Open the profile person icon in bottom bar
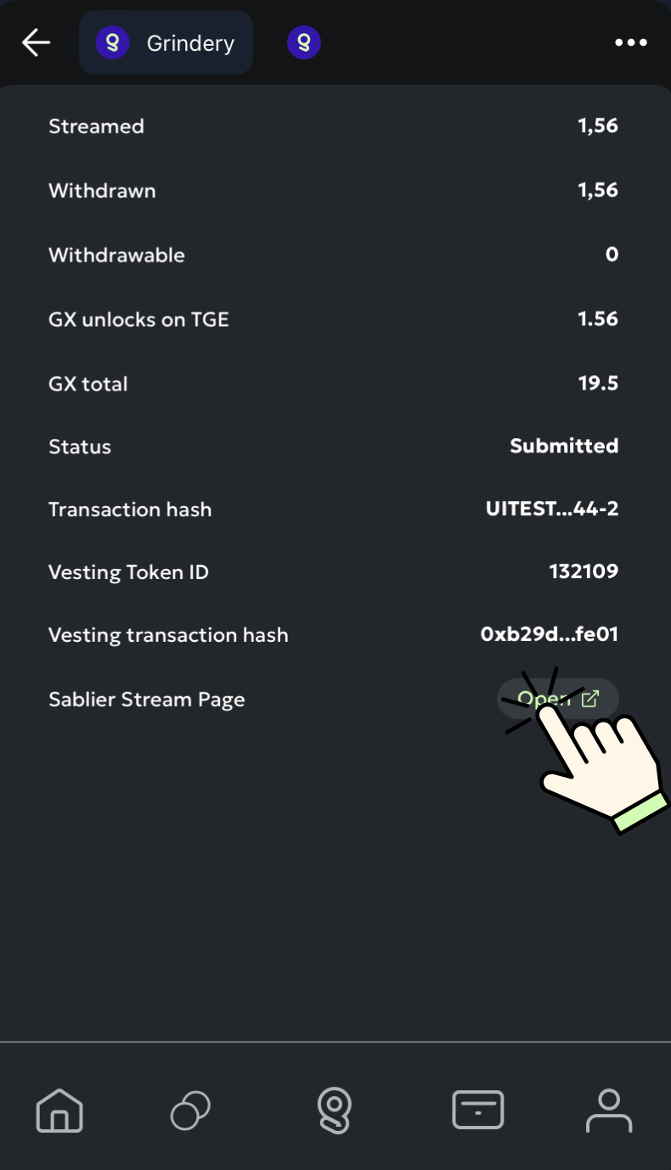Screen dimensions: 671x1170 [x=609, y=1111]
